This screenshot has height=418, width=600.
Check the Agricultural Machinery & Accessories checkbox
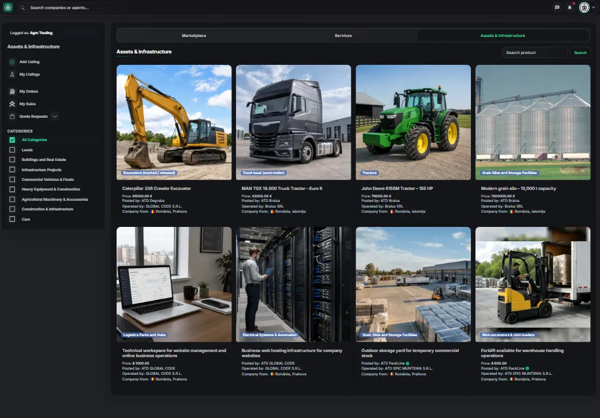[13, 200]
